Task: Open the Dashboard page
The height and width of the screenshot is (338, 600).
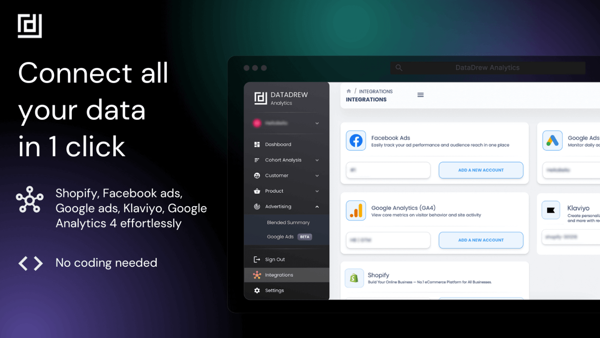Action: (x=278, y=145)
